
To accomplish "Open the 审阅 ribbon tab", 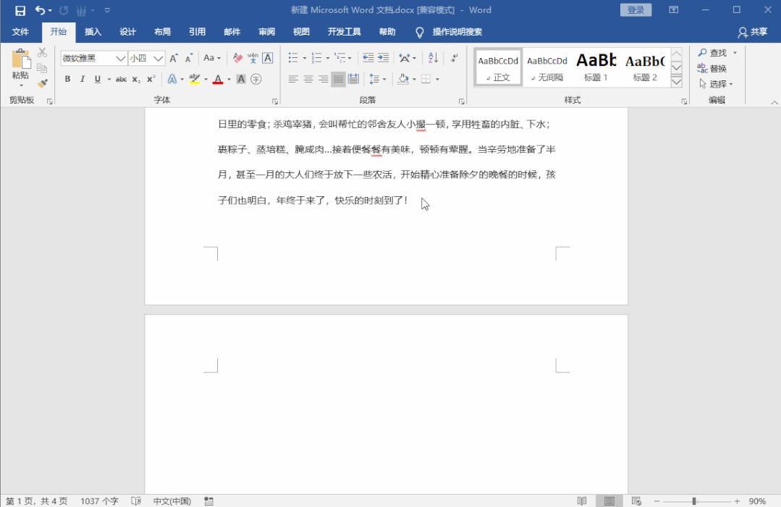I will [266, 31].
